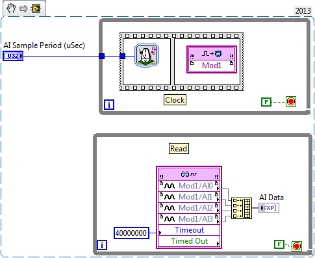Click the Read loop label
Image resolution: width=315 pixels, height=258 pixels.
pyautogui.click(x=179, y=149)
